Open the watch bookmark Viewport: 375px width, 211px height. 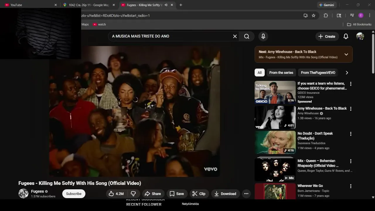(x=99, y=24)
